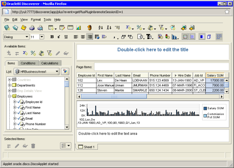Viewport: 234px width, 168px height.
Task: Select the Items tab
Action: 11,63
